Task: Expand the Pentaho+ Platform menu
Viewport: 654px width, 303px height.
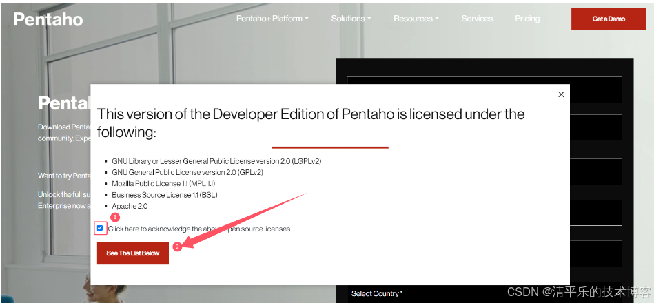Action: (272, 19)
